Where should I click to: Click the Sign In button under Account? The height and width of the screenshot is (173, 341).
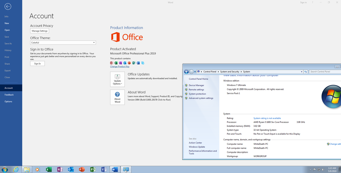pyautogui.click(x=38, y=64)
